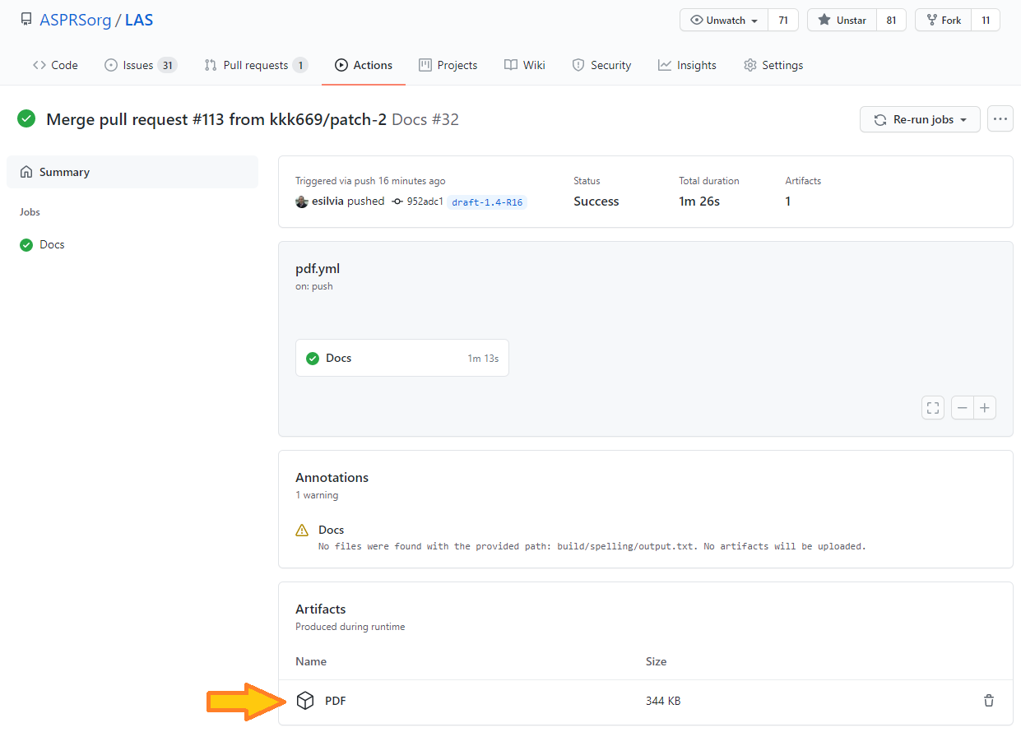Click the total duration 1m 26s
This screenshot has width=1021, height=746.
coord(699,202)
